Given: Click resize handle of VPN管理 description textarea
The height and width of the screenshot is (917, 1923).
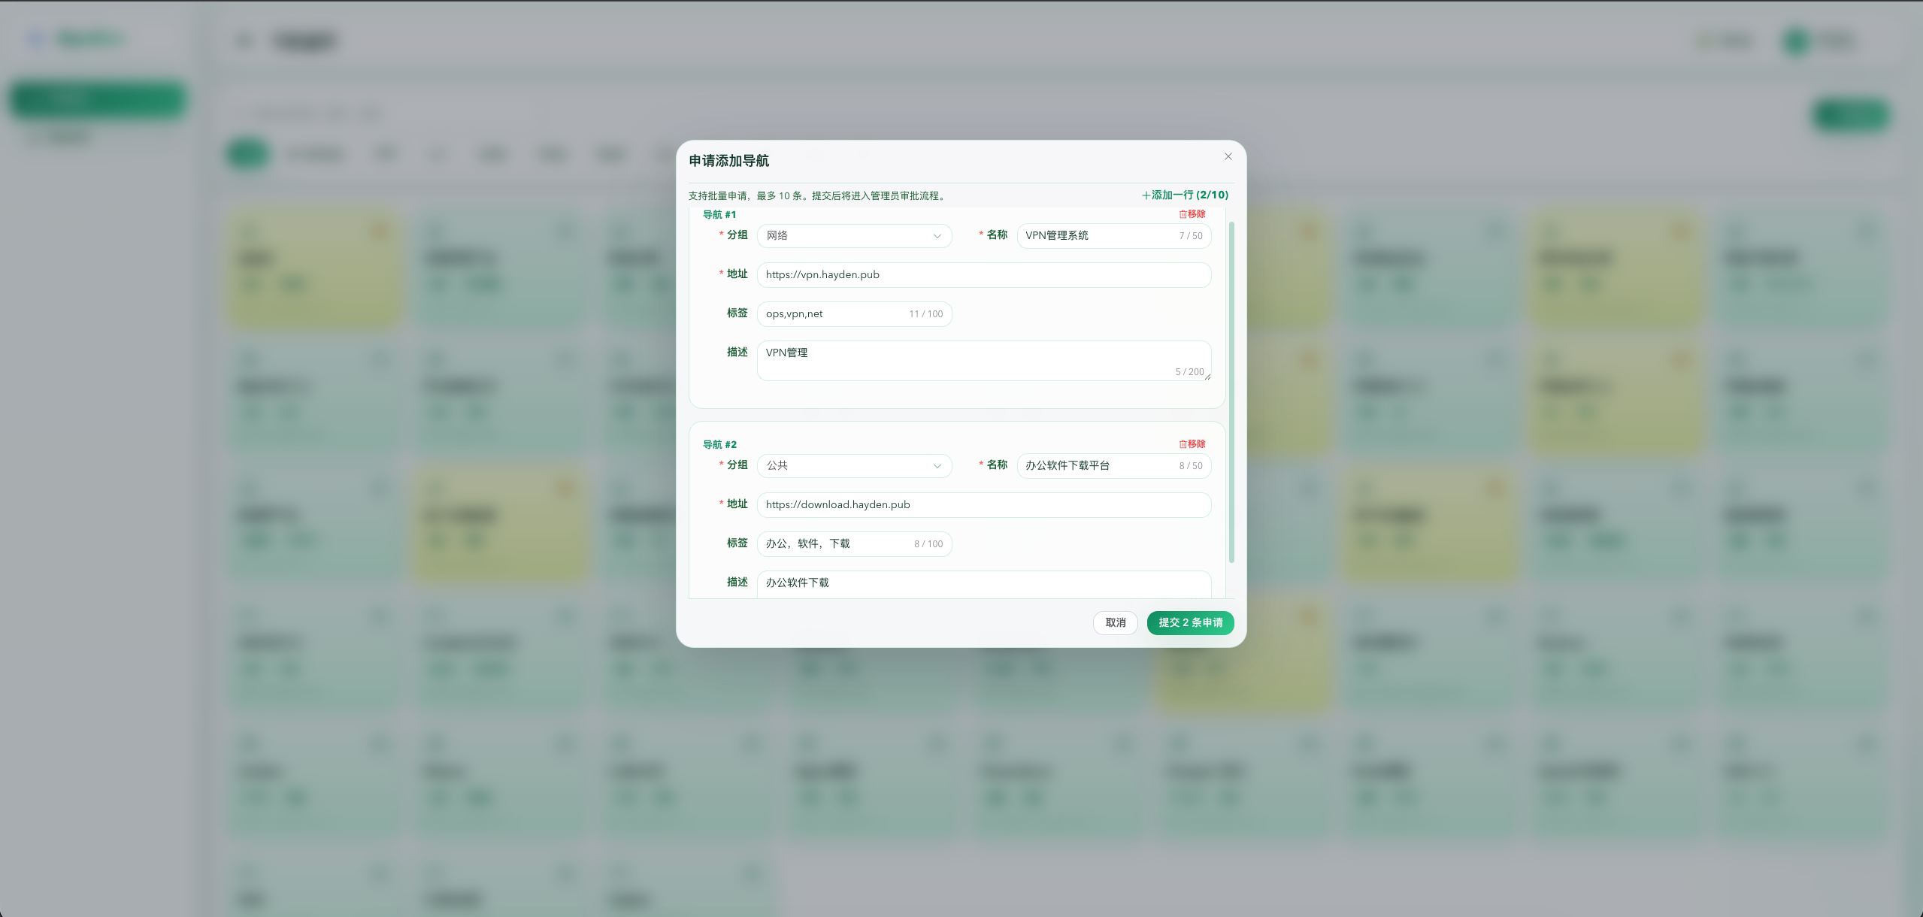Looking at the screenshot, I should 1207,377.
